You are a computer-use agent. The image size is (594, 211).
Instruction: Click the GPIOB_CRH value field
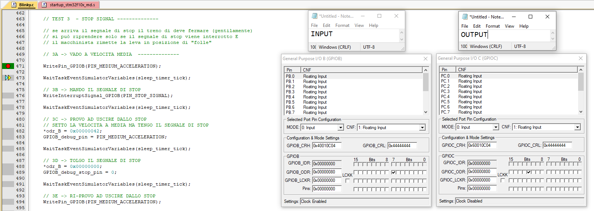point(327,146)
